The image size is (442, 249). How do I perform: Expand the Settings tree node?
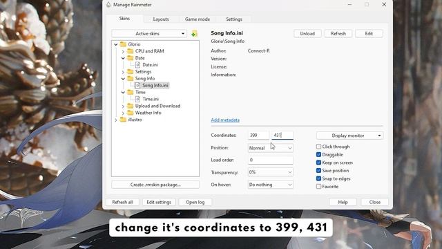pos(123,72)
